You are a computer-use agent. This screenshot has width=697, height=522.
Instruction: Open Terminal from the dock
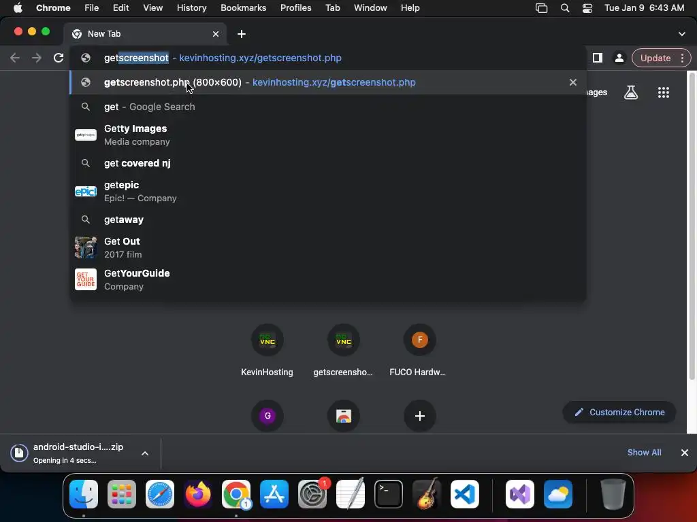(x=389, y=494)
